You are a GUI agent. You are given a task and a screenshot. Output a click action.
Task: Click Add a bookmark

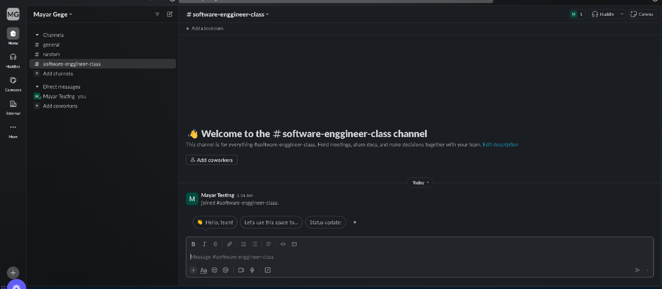tap(205, 28)
